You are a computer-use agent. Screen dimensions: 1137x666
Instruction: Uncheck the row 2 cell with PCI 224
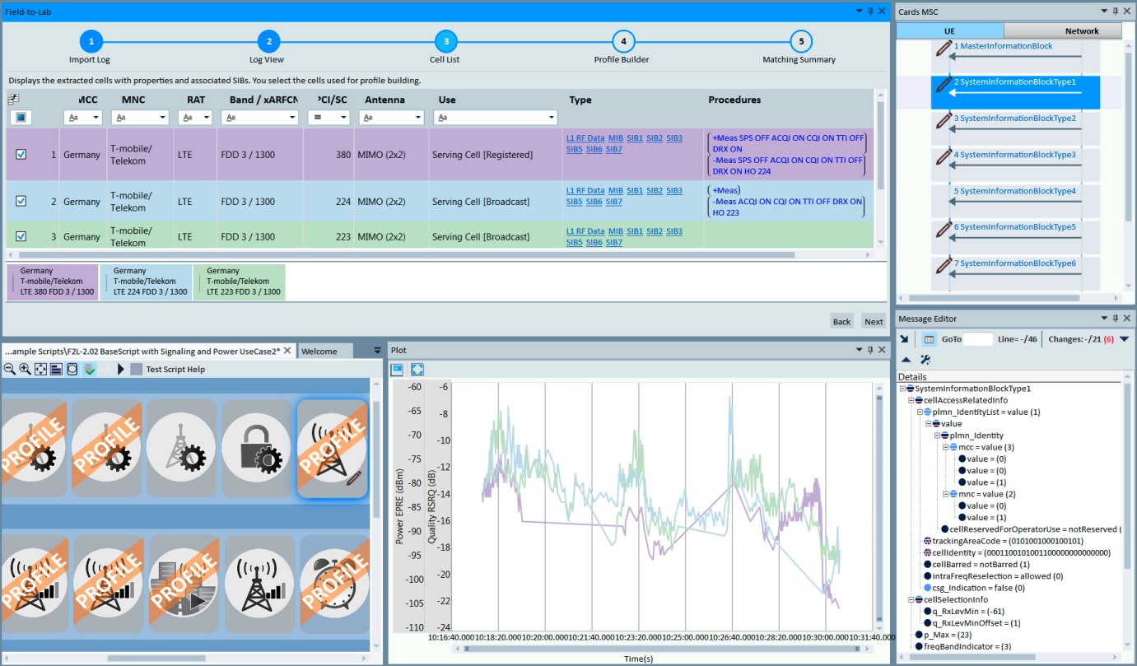(x=21, y=201)
